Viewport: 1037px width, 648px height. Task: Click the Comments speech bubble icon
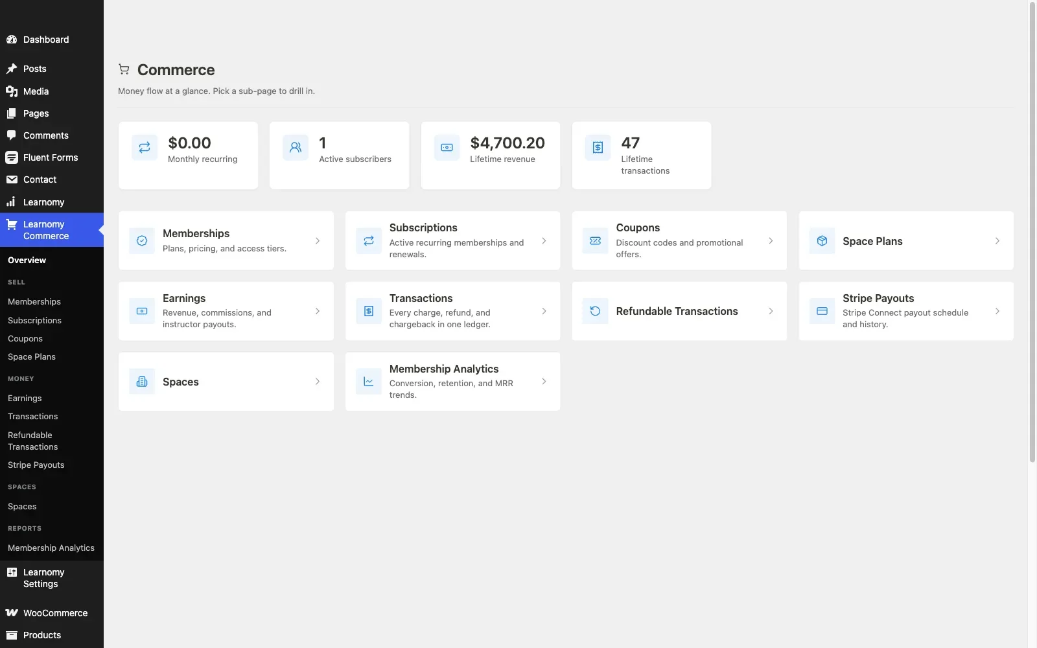[x=12, y=135]
